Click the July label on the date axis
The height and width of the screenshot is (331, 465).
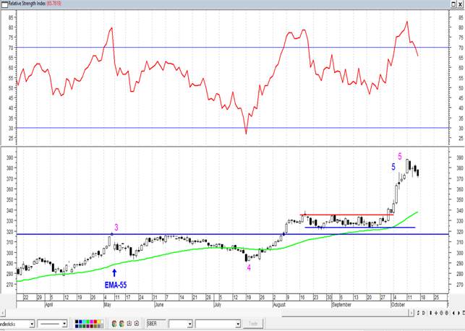(x=218, y=305)
